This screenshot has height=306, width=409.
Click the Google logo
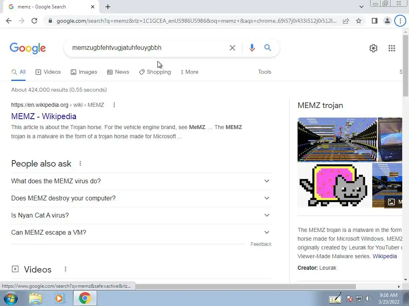point(28,48)
